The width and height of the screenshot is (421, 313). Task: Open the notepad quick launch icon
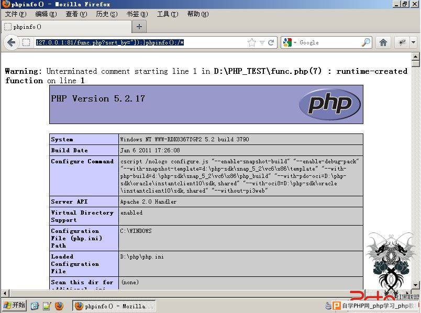pyautogui.click(x=47, y=306)
